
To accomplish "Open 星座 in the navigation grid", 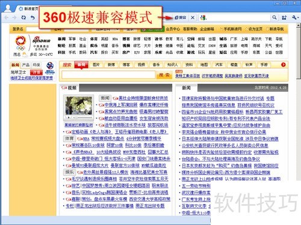I will [x=212, y=52].
